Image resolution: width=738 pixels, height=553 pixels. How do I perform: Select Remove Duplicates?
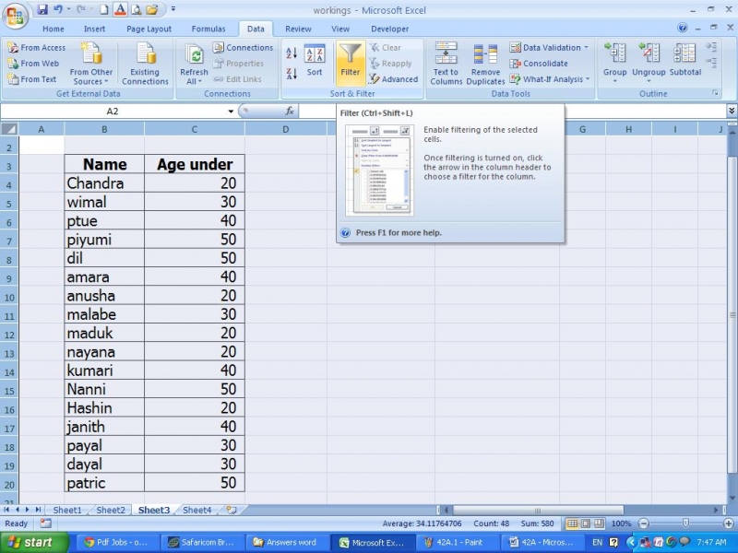[485, 63]
